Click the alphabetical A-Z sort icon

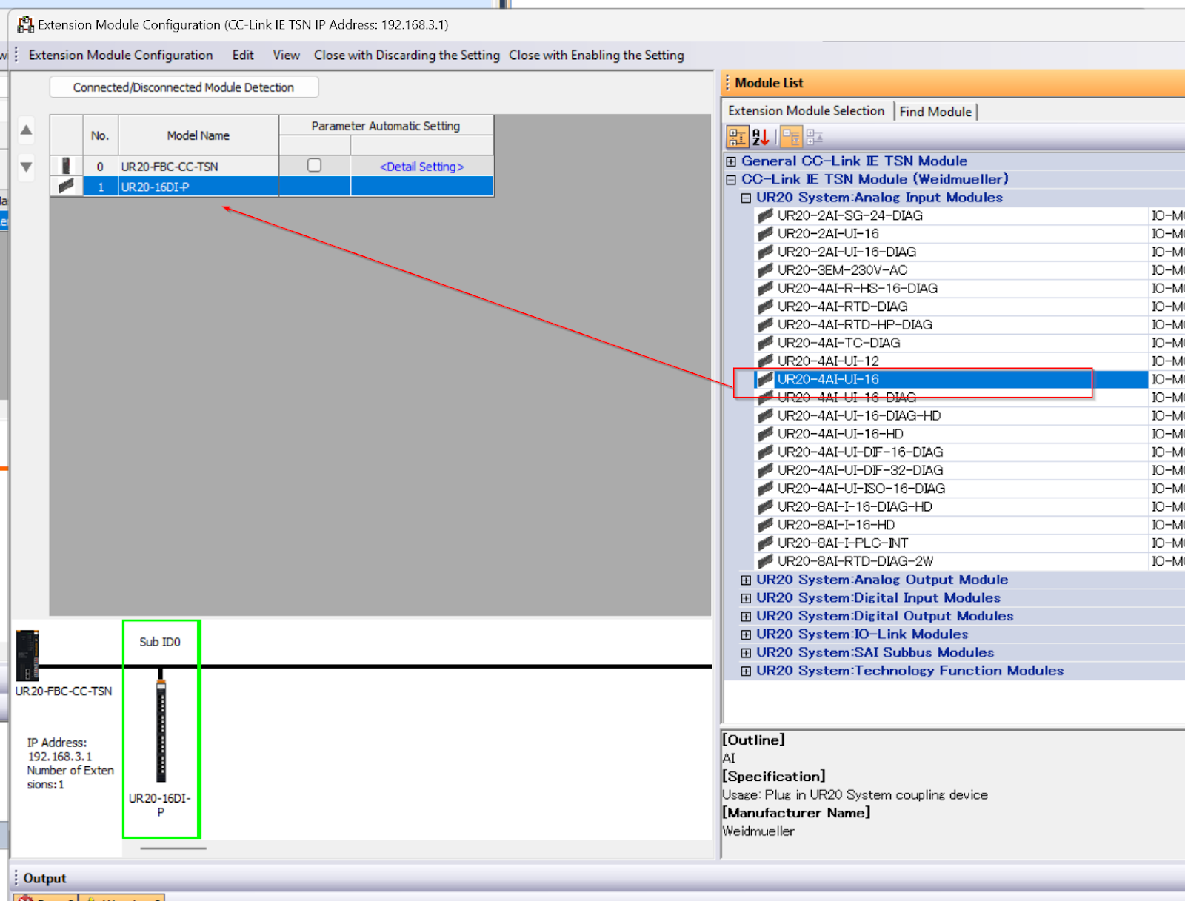point(761,137)
